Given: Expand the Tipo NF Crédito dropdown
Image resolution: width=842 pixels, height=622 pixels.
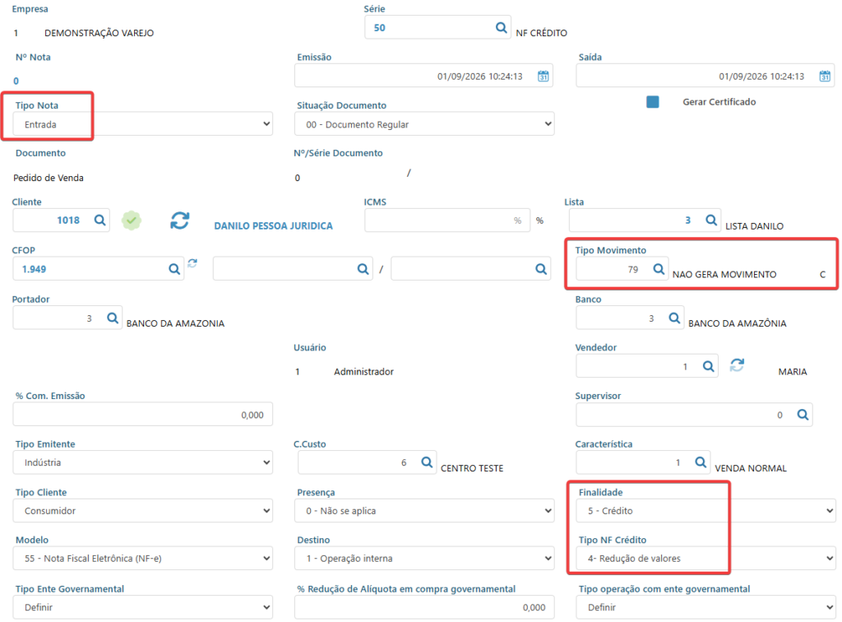Looking at the screenshot, I should 706,559.
